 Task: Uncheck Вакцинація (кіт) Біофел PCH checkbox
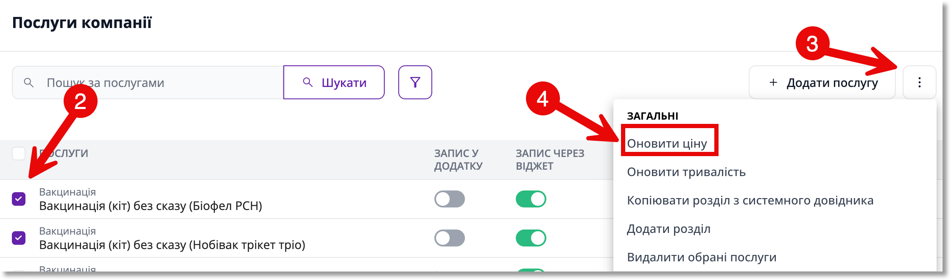pyautogui.click(x=19, y=199)
